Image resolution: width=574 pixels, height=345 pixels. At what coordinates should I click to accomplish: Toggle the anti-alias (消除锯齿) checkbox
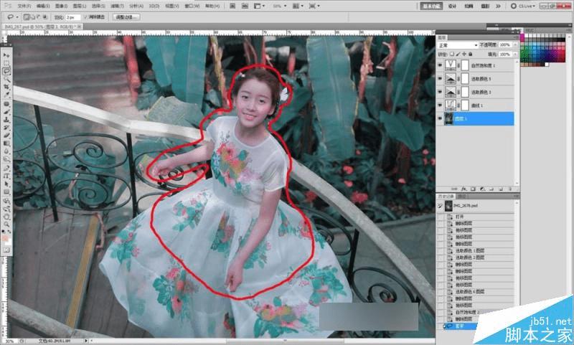click(85, 17)
